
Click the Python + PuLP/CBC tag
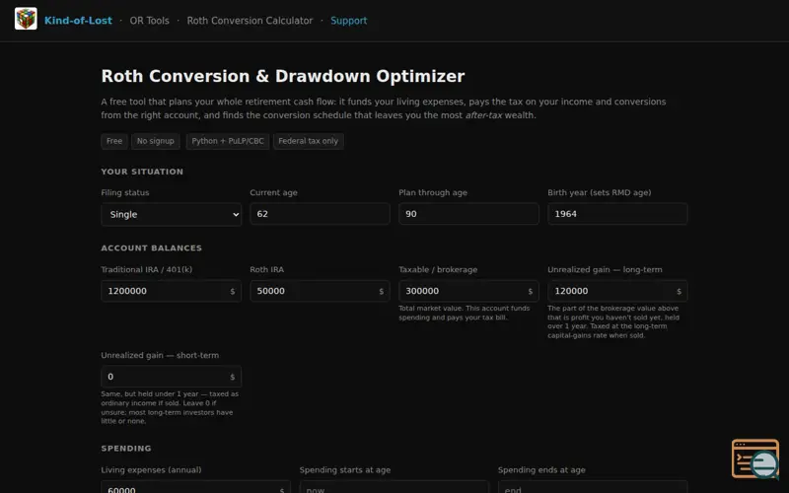pos(228,141)
